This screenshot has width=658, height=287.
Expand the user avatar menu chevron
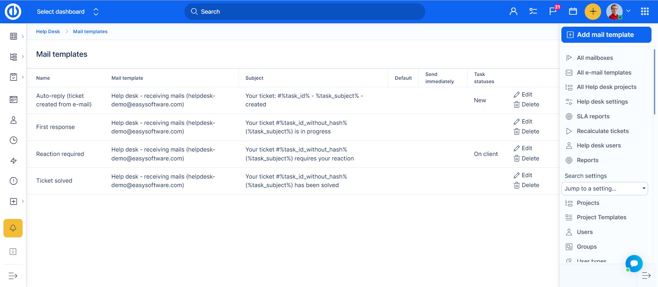tap(629, 11)
